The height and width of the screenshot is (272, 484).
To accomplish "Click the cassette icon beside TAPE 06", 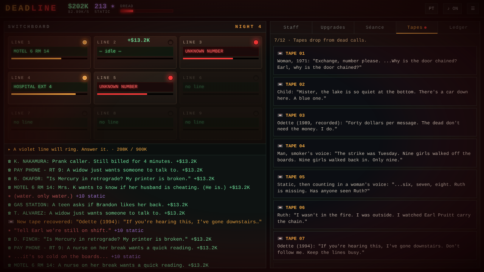I will 280,208.
